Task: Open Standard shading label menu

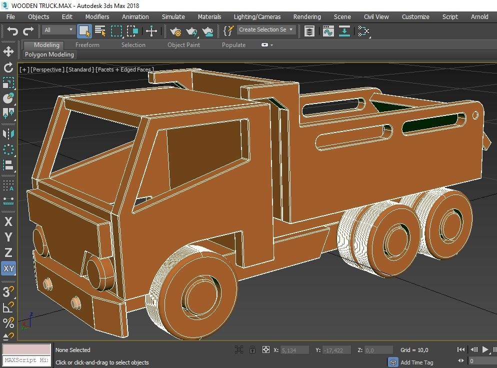Action: 80,69
